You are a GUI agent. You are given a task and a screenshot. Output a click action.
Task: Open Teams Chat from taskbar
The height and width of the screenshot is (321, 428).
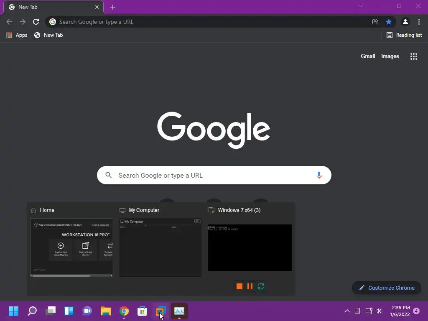click(x=87, y=311)
